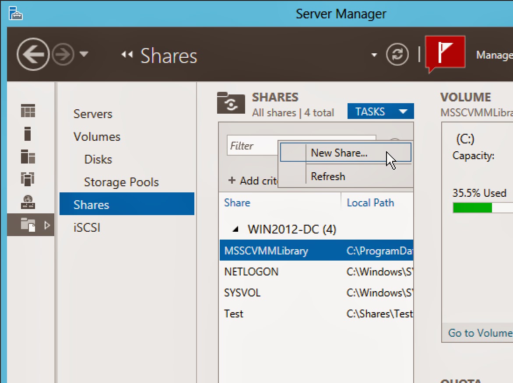Open the Volumes page from the pane

[x=97, y=136]
